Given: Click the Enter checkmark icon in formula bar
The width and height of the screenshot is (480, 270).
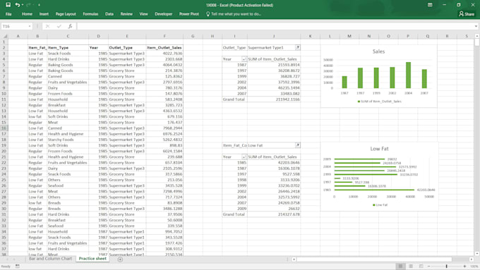Looking at the screenshot, I should [59, 26].
